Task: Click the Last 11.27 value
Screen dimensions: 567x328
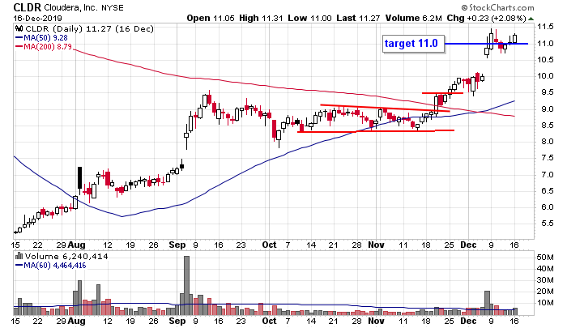Action: click(358, 18)
